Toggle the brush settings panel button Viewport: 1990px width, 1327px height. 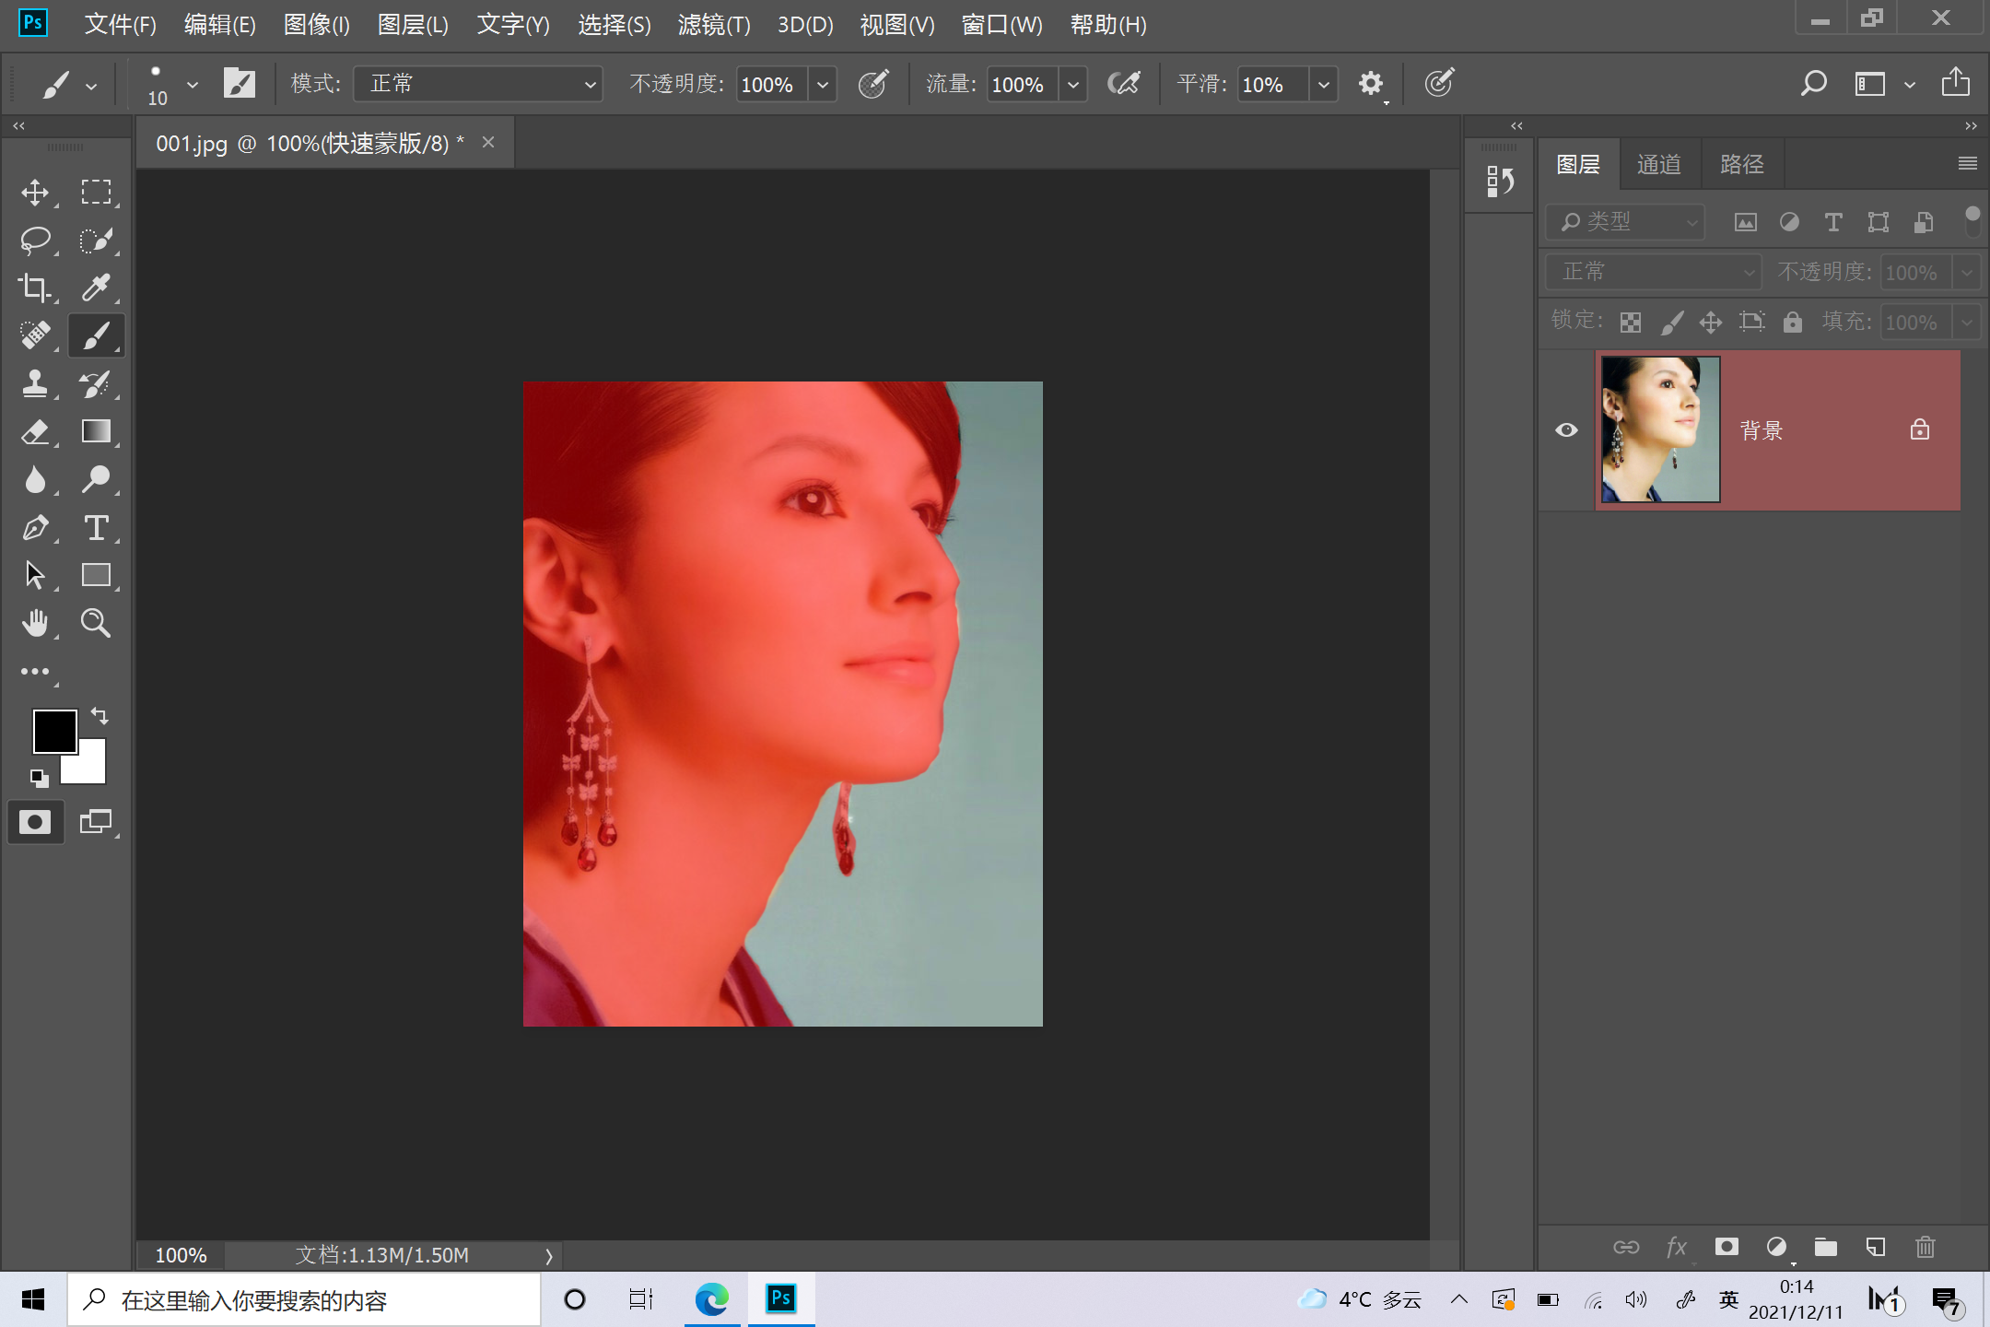point(240,84)
